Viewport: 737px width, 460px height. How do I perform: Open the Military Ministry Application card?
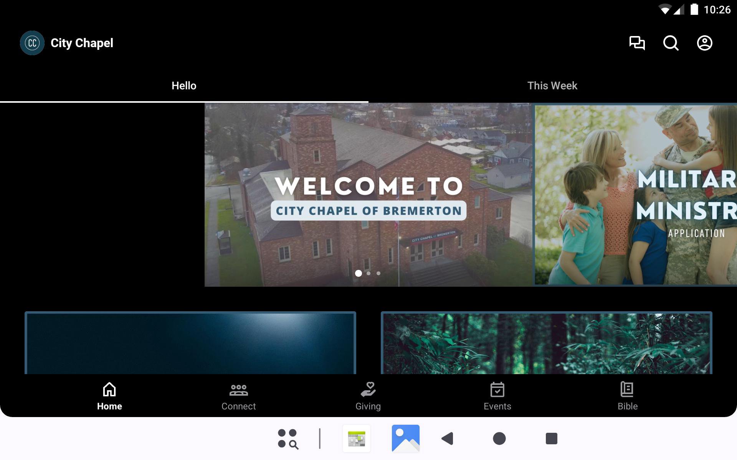[x=635, y=195]
